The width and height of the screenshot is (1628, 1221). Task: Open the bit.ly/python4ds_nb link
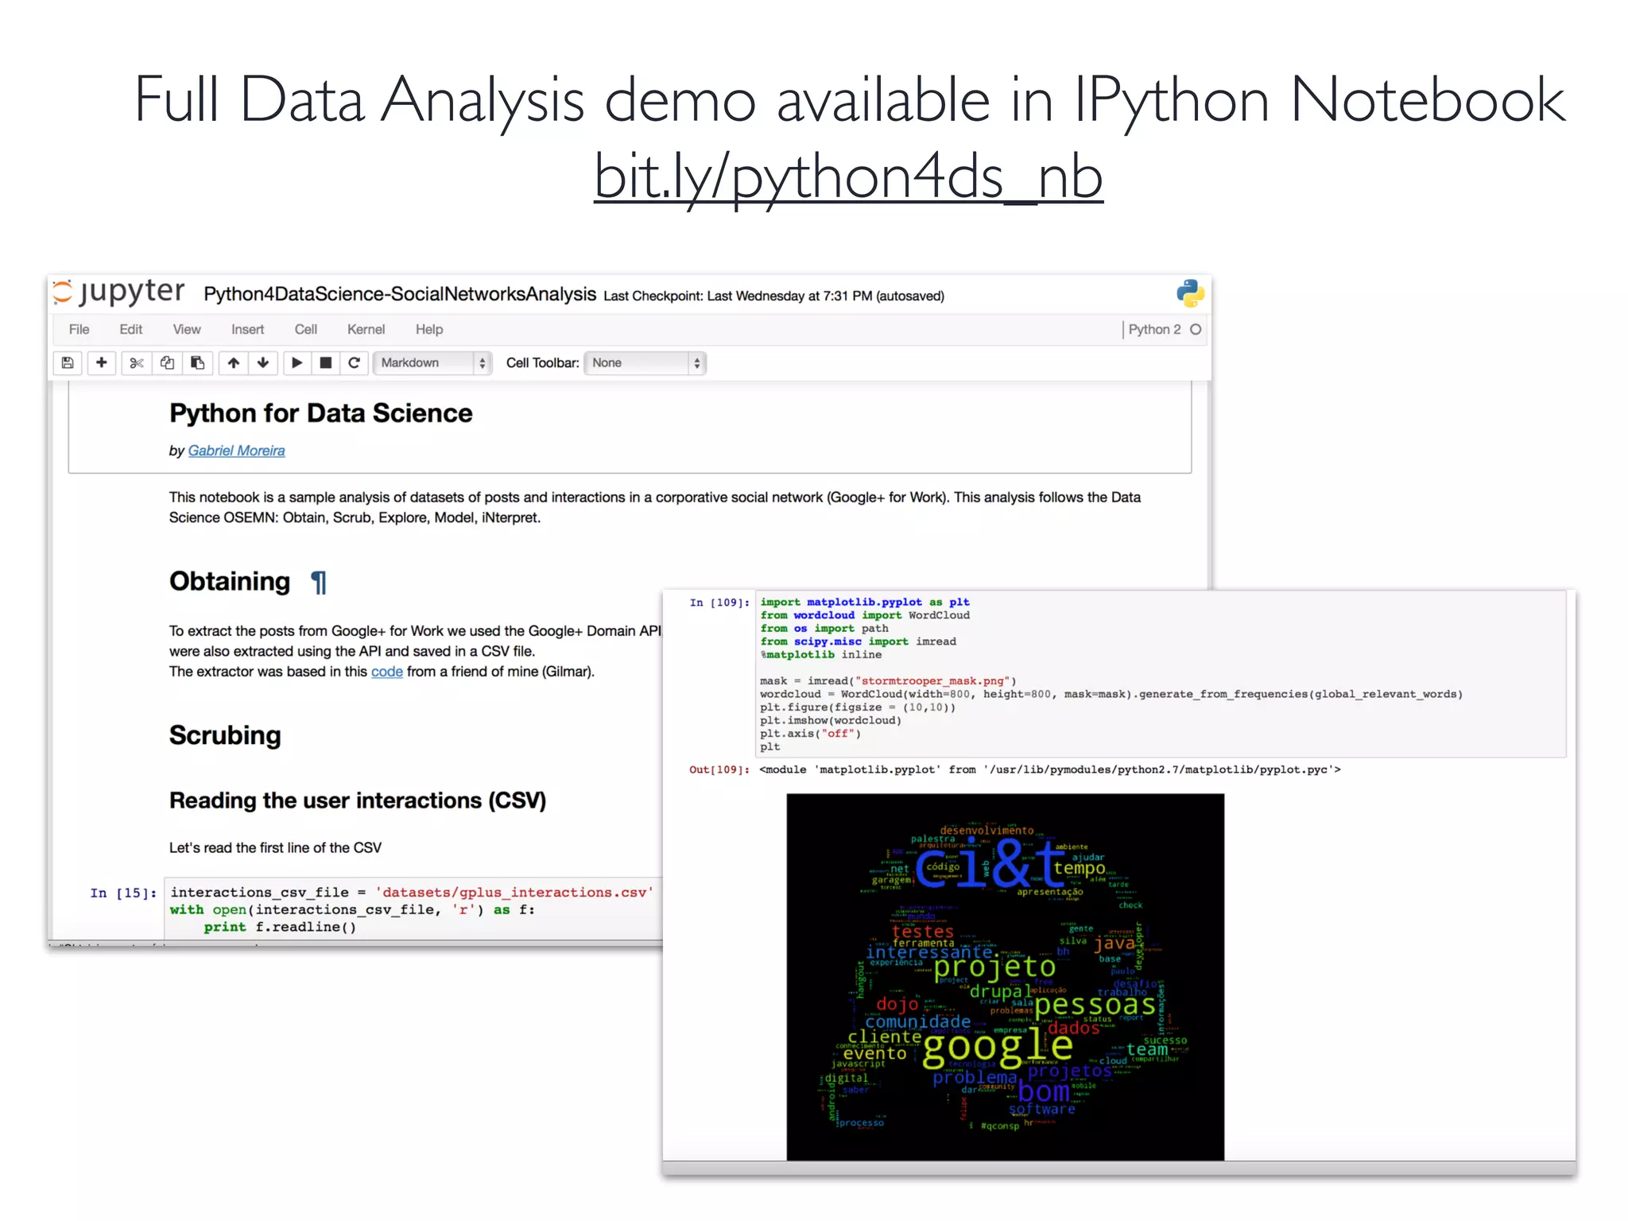click(x=848, y=176)
